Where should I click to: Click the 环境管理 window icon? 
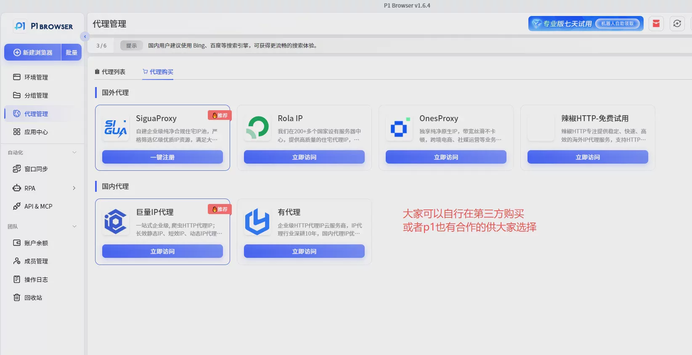click(x=17, y=77)
